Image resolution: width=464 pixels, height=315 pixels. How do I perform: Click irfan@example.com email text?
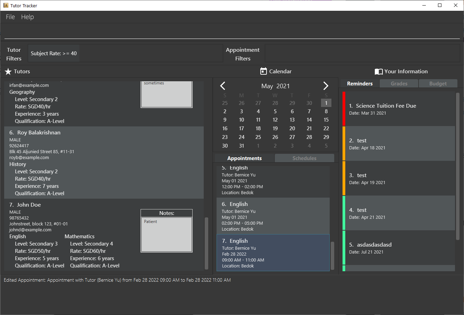click(x=29, y=85)
